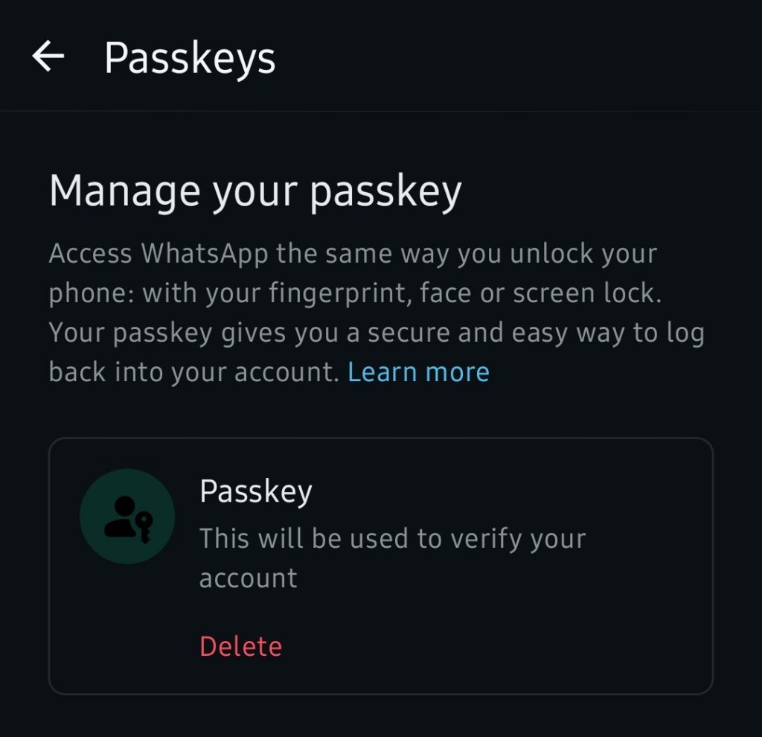762x737 pixels.
Task: Tap the 'Access WhatsApp the same way' line
Action: 353,255
